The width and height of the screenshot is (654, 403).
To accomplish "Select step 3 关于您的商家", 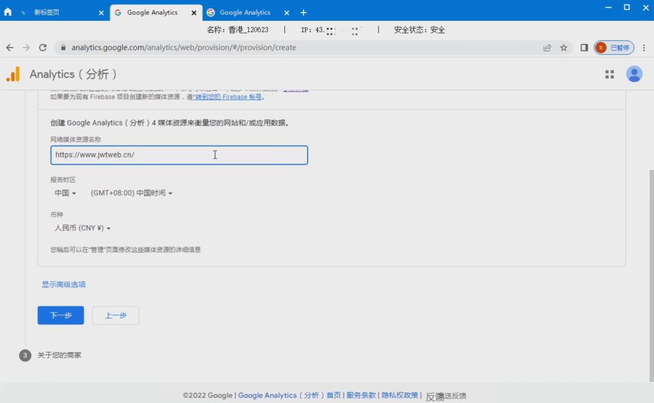I will pyautogui.click(x=50, y=355).
